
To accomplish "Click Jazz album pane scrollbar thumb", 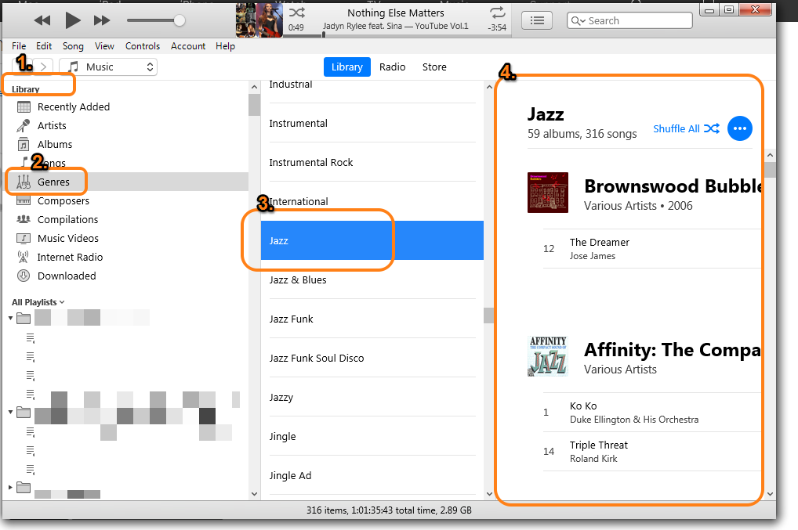I will pos(771,170).
